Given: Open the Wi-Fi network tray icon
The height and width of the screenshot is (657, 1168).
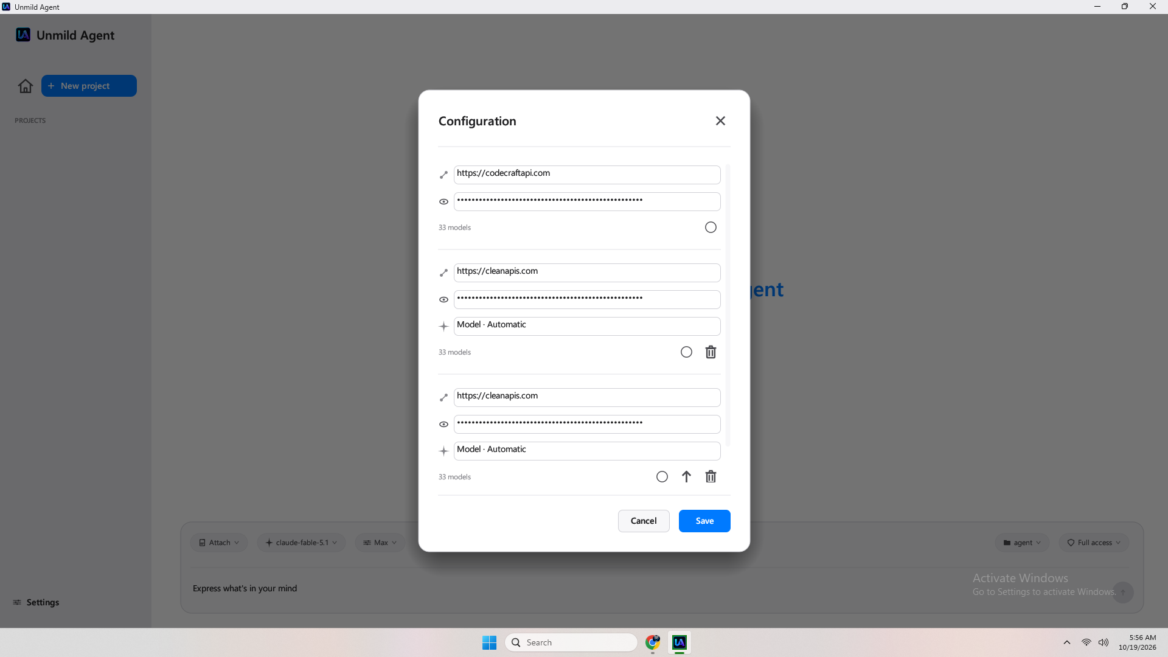Looking at the screenshot, I should [x=1086, y=642].
